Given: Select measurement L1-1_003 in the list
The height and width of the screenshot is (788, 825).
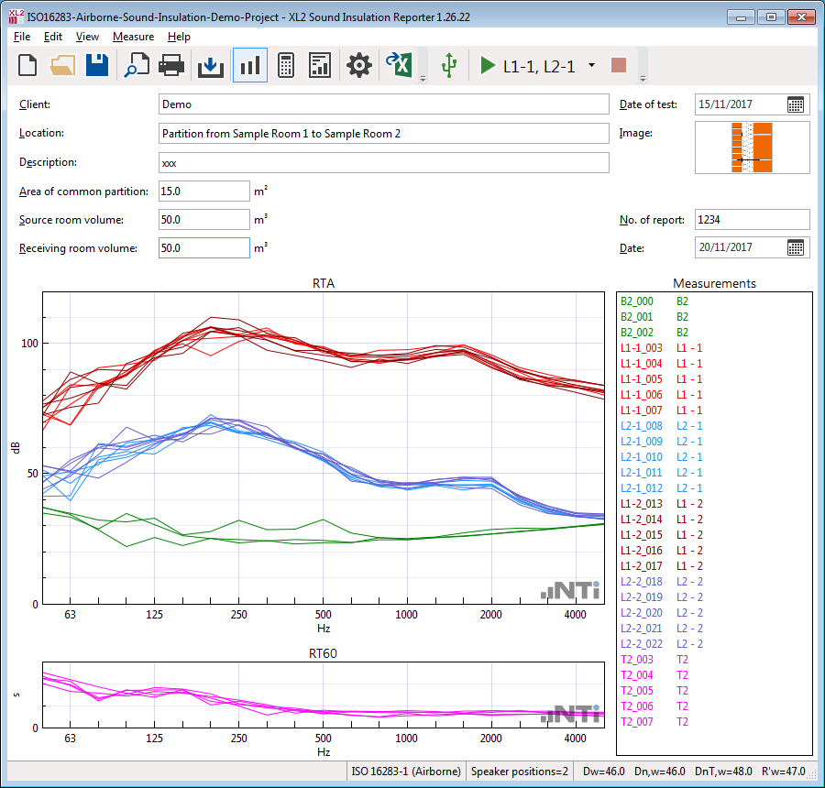Looking at the screenshot, I should [642, 348].
